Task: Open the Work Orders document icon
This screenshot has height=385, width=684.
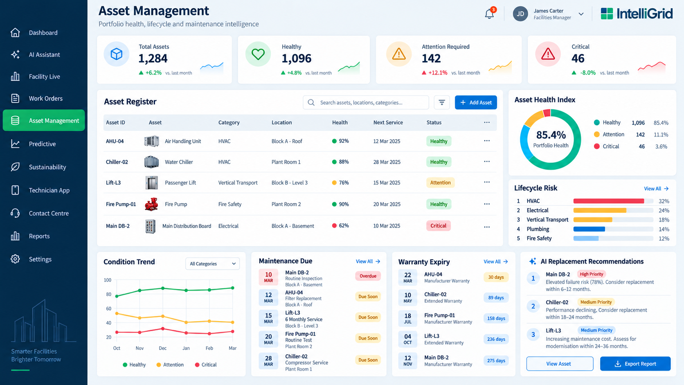Action: [x=15, y=98]
